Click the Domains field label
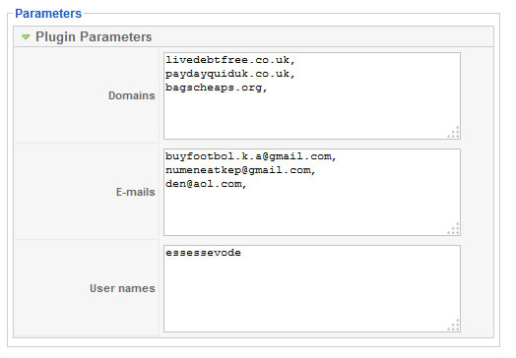The image size is (516, 358). tap(132, 95)
